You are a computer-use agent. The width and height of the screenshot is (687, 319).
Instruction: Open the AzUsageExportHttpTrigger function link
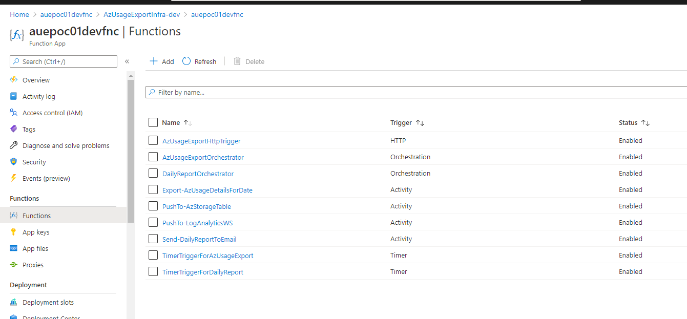pyautogui.click(x=201, y=141)
